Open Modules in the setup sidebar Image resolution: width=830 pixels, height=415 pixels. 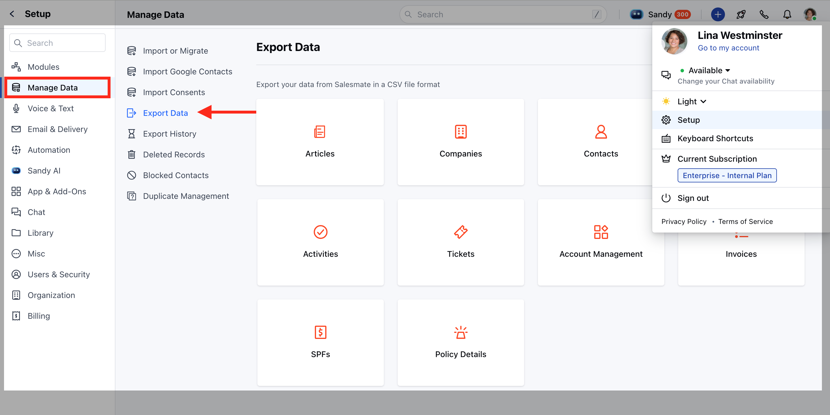57,67
